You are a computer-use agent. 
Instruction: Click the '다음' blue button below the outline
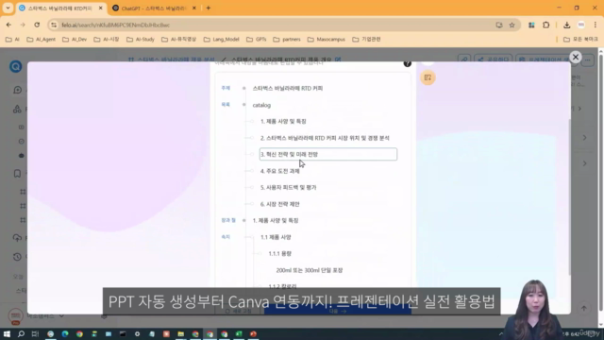click(x=338, y=311)
